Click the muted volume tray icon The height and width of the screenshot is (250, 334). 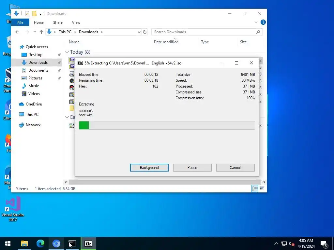[x=292, y=243]
